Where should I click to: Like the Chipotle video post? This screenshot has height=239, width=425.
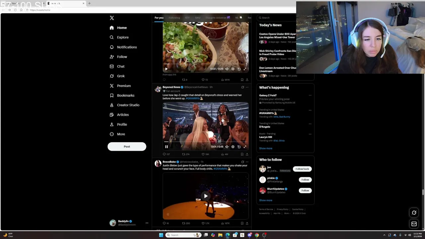205,80
